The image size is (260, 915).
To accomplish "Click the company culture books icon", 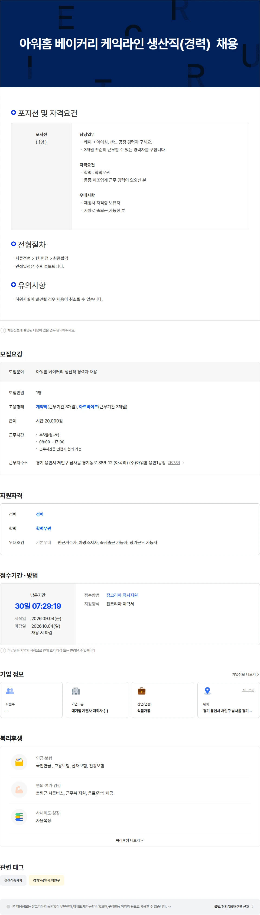I will (19, 817).
